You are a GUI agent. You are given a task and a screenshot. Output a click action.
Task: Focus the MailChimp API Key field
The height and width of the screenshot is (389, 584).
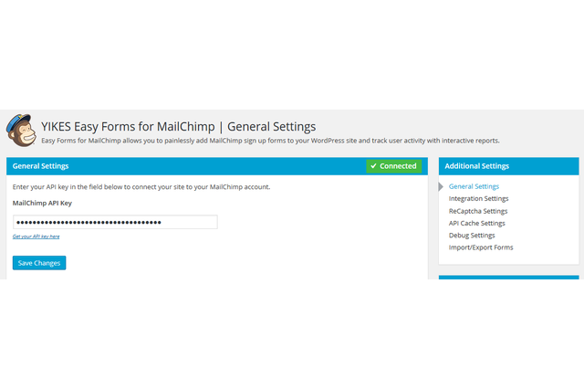[x=115, y=222]
